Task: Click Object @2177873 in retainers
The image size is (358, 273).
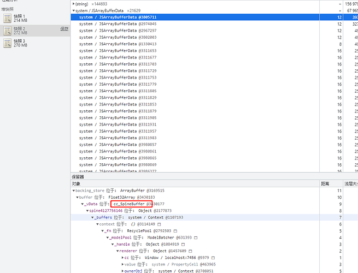Action: [155, 211]
